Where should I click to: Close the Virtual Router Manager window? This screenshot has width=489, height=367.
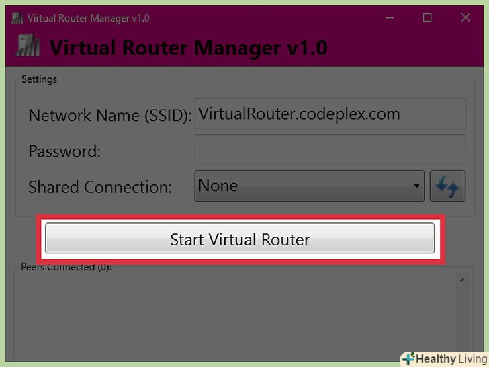pos(465,17)
